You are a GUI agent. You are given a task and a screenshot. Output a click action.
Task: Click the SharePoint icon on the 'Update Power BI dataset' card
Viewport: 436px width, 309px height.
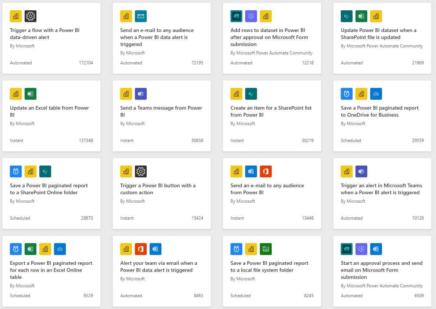pos(347,16)
